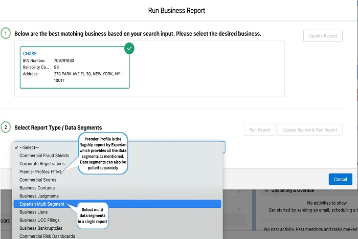The width and height of the screenshot is (358, 239).
Task: Click the upper pencil edit icon behind the dialog
Action: point(239,191)
